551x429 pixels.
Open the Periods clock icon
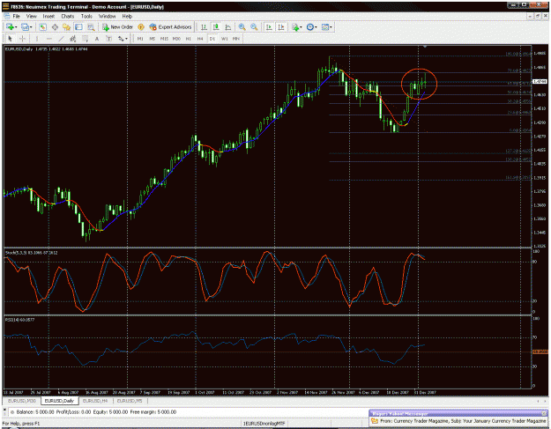[310, 27]
